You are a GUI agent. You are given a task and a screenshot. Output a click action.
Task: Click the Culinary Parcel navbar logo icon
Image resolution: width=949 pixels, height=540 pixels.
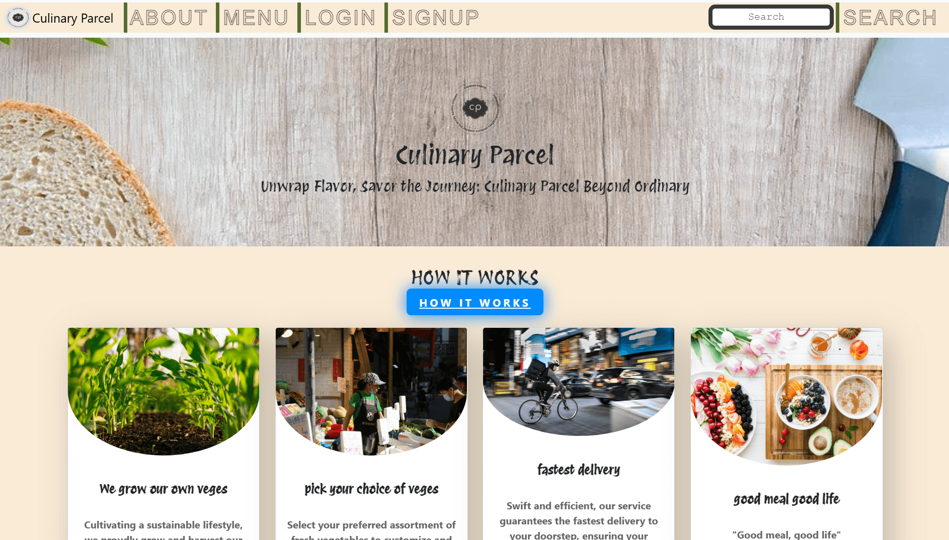pyautogui.click(x=18, y=18)
